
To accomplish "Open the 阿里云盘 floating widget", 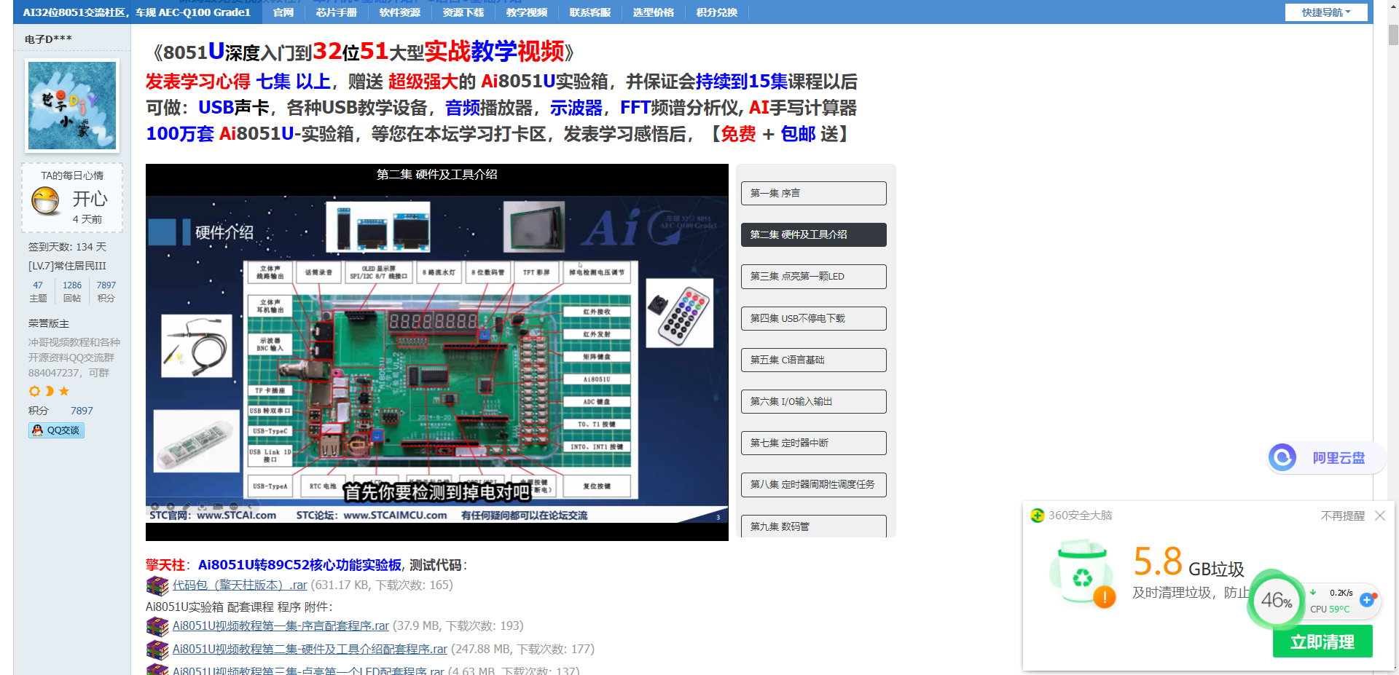I will click(1326, 458).
